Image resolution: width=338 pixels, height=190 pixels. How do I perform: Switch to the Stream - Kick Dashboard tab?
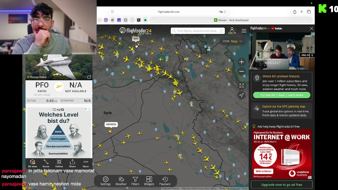point(231,20)
